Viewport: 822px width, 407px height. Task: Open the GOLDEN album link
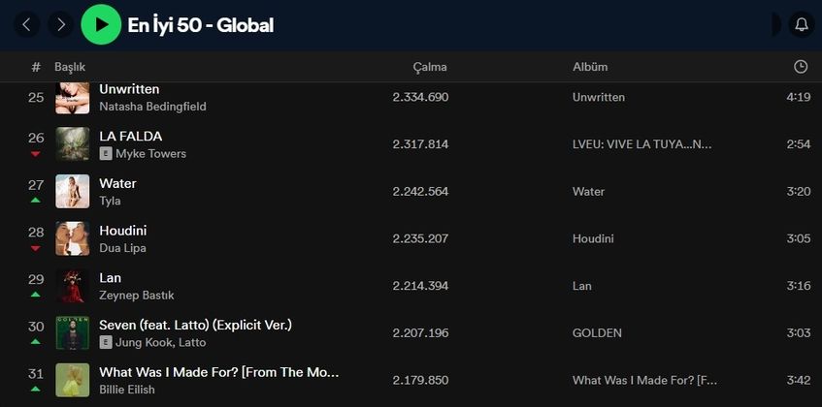click(x=597, y=332)
